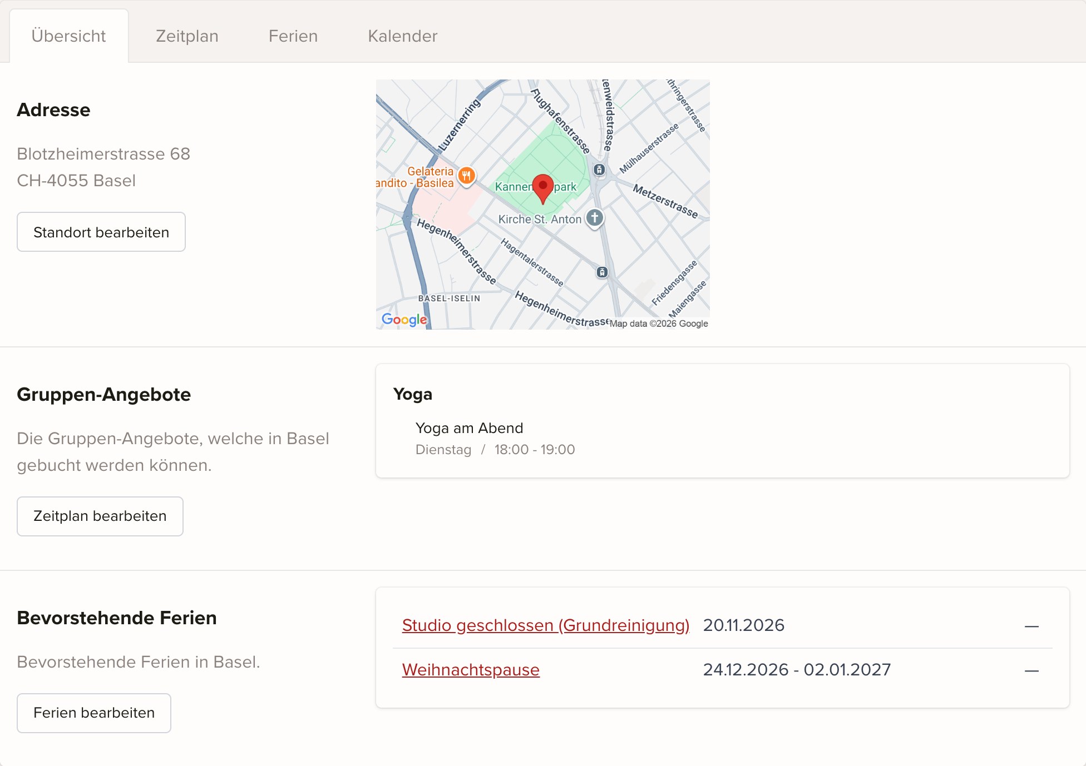Click the Gruppen-Angebote heading

tap(104, 394)
